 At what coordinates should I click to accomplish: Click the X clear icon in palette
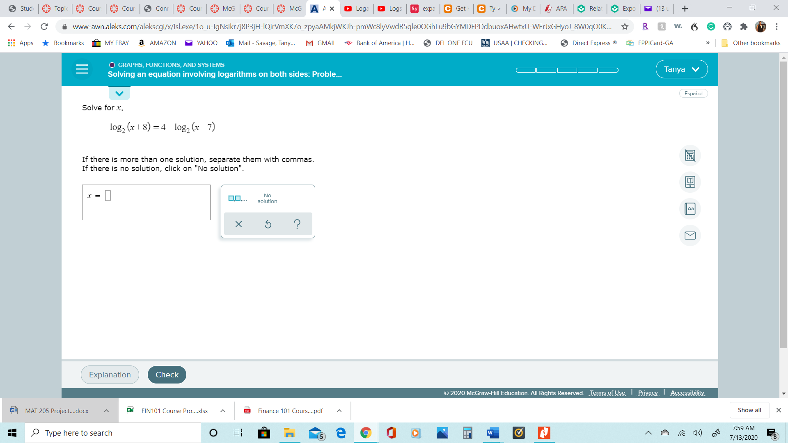coord(238,224)
